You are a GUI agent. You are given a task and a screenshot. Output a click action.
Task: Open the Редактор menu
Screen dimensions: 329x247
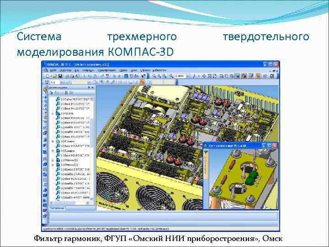[x=65, y=70]
